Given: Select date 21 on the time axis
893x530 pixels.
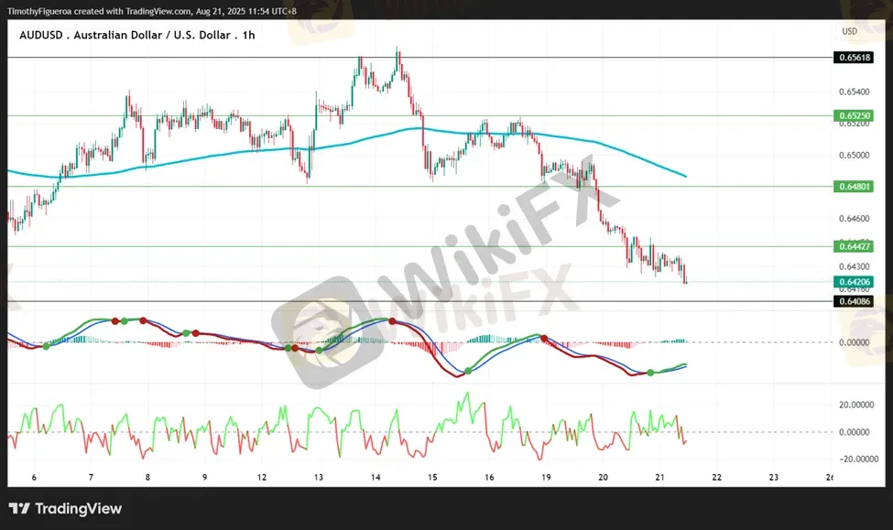Looking at the screenshot, I should [x=659, y=478].
